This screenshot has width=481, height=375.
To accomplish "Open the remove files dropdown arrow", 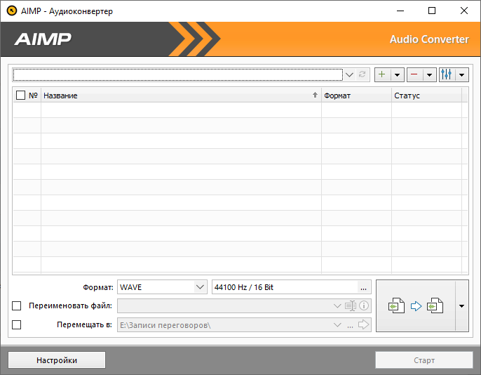I will [x=429, y=74].
